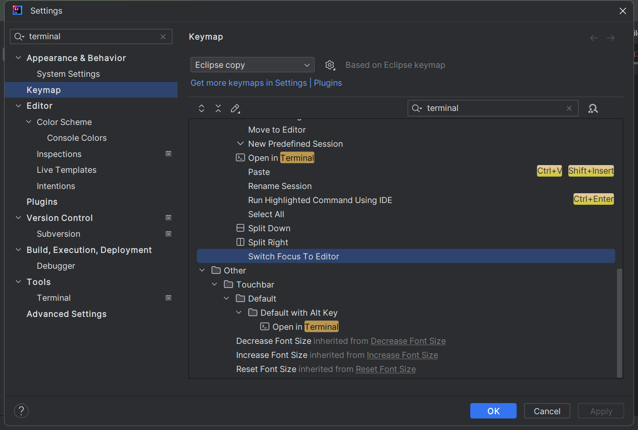Screen dimensions: 638x430
Task: Click the OK button
Action: point(493,411)
